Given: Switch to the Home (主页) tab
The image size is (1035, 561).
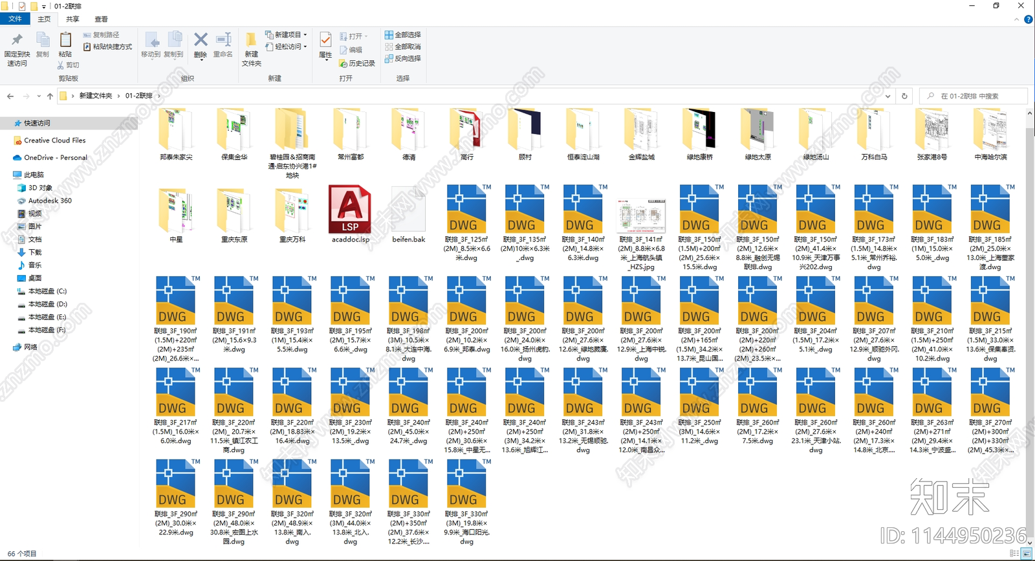Looking at the screenshot, I should 44,19.
